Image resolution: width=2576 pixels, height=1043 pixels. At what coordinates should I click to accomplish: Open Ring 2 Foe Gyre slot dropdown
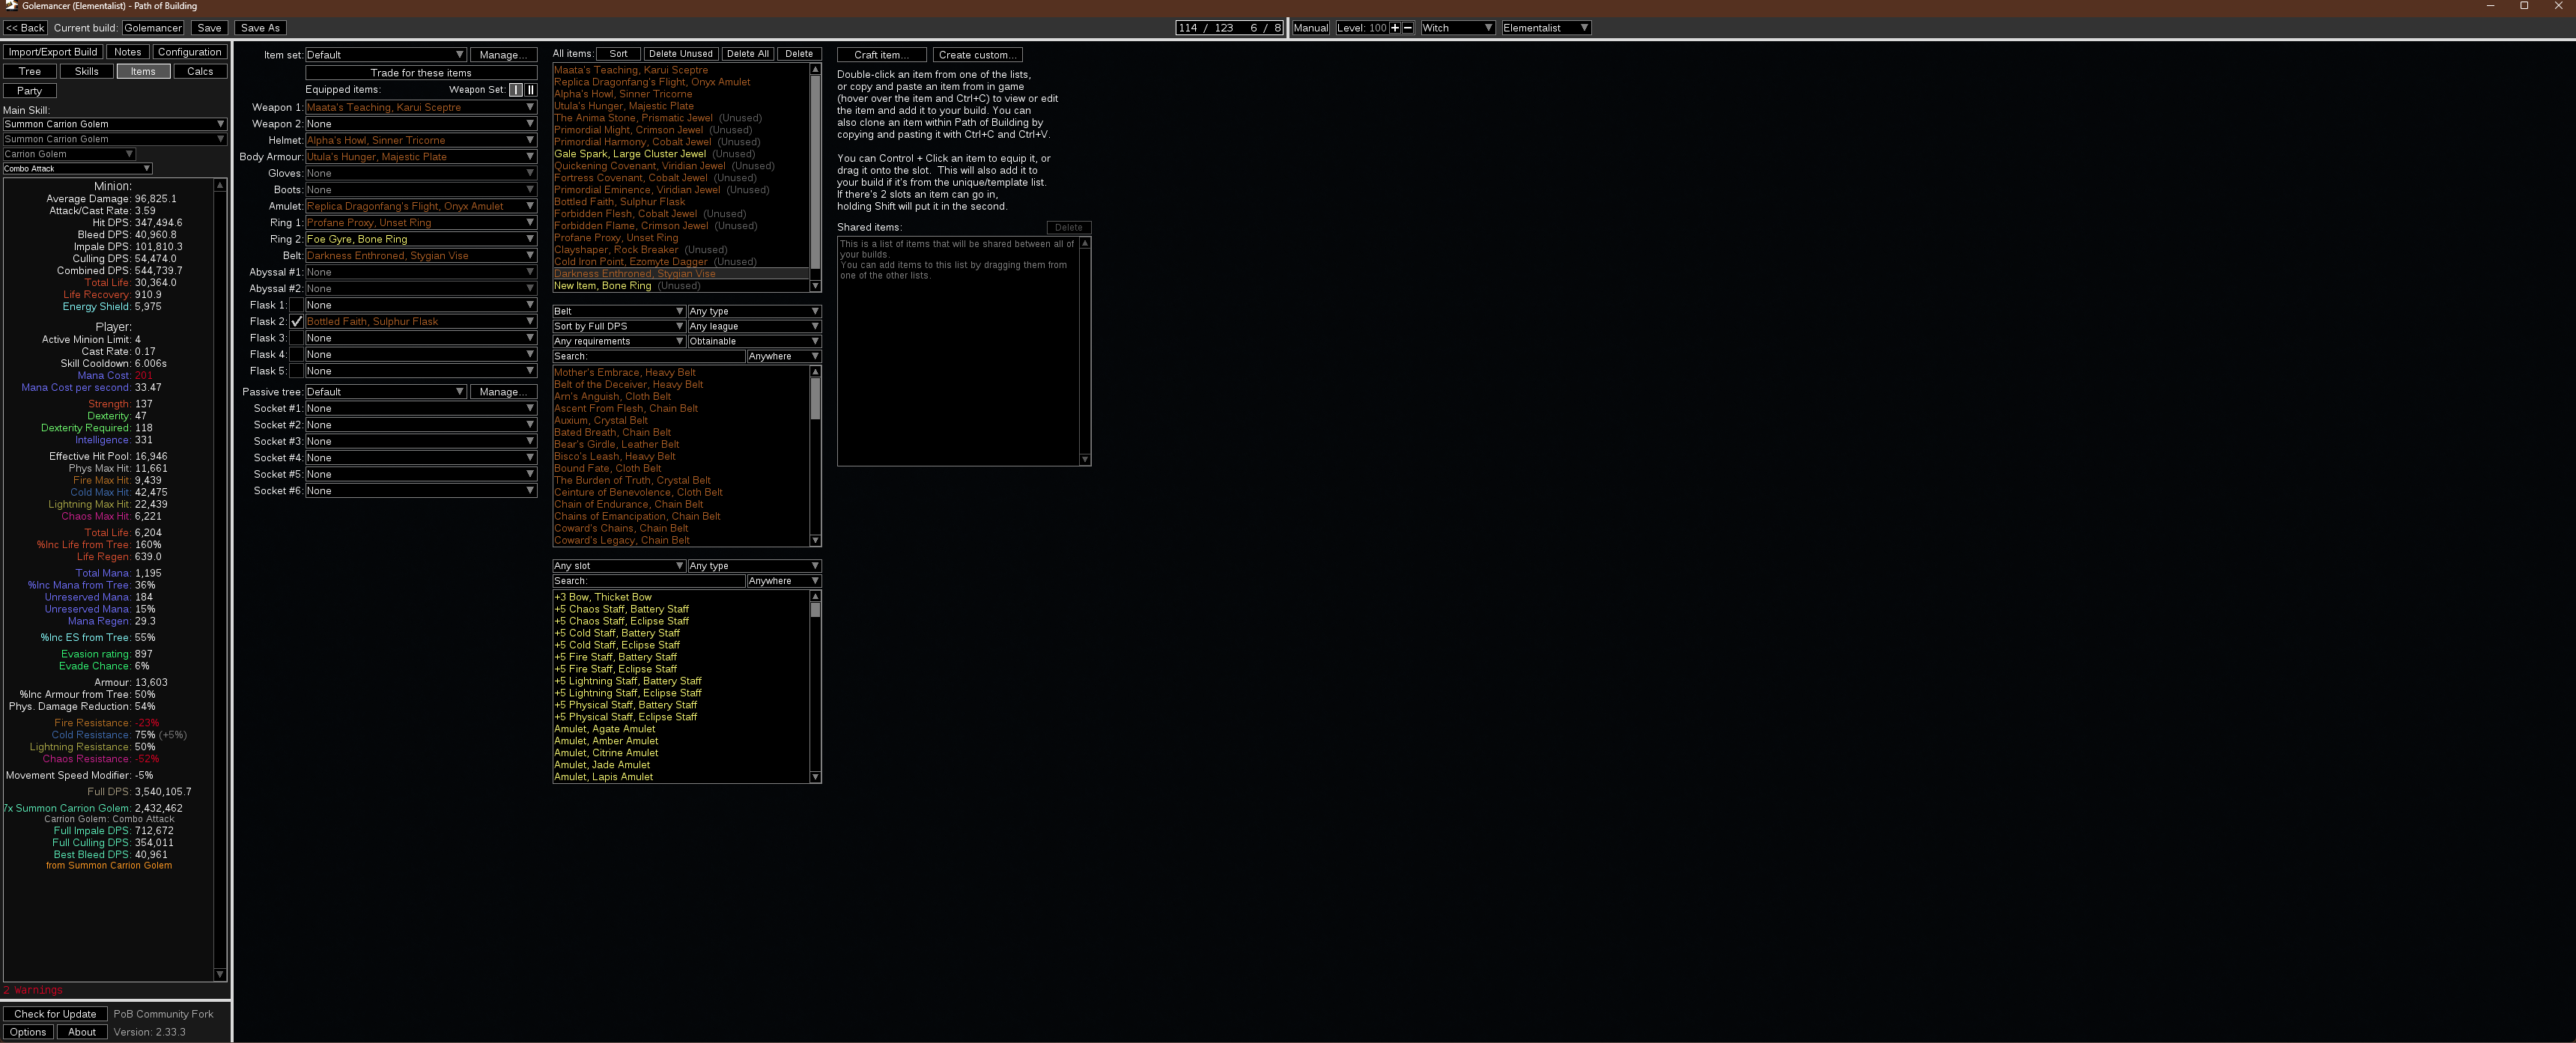tap(420, 240)
